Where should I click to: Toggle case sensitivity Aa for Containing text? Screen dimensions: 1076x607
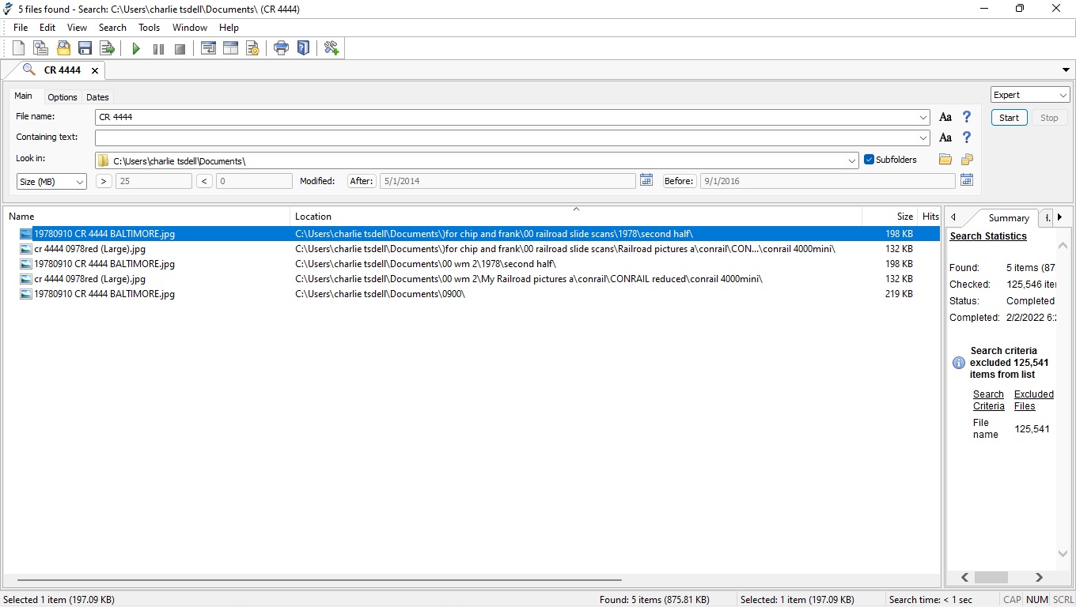pos(945,138)
